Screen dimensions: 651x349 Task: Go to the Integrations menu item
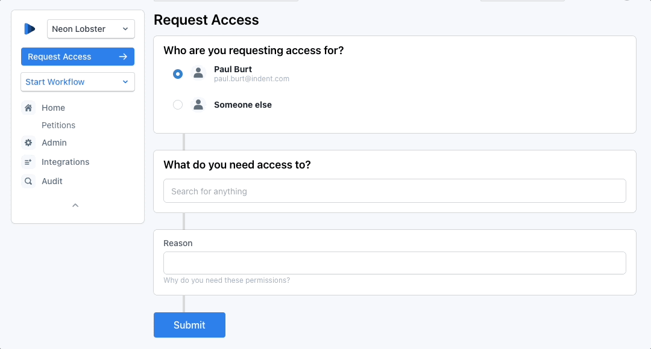point(65,162)
